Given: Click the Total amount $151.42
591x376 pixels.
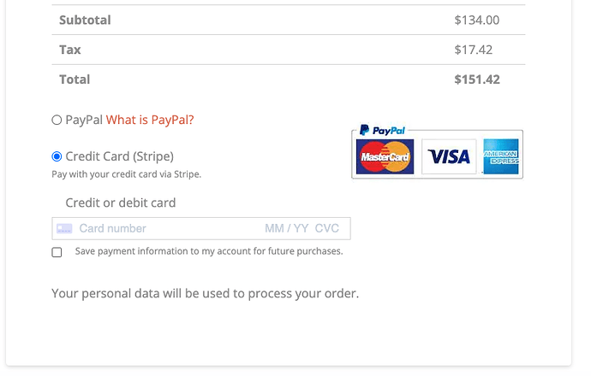Looking at the screenshot, I should (477, 79).
